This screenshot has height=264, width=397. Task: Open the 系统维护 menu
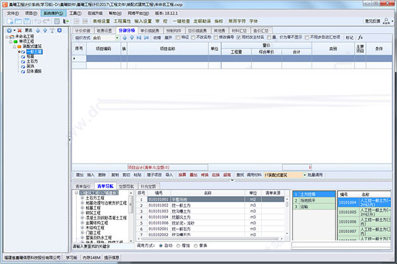point(54,13)
